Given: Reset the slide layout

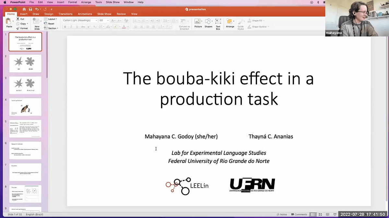Looking at the screenshot, I should point(49,24).
